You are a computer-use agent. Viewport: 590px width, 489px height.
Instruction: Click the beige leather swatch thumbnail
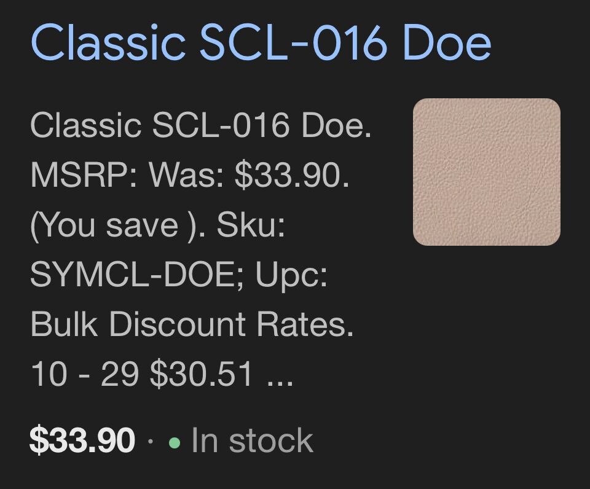[486, 172]
